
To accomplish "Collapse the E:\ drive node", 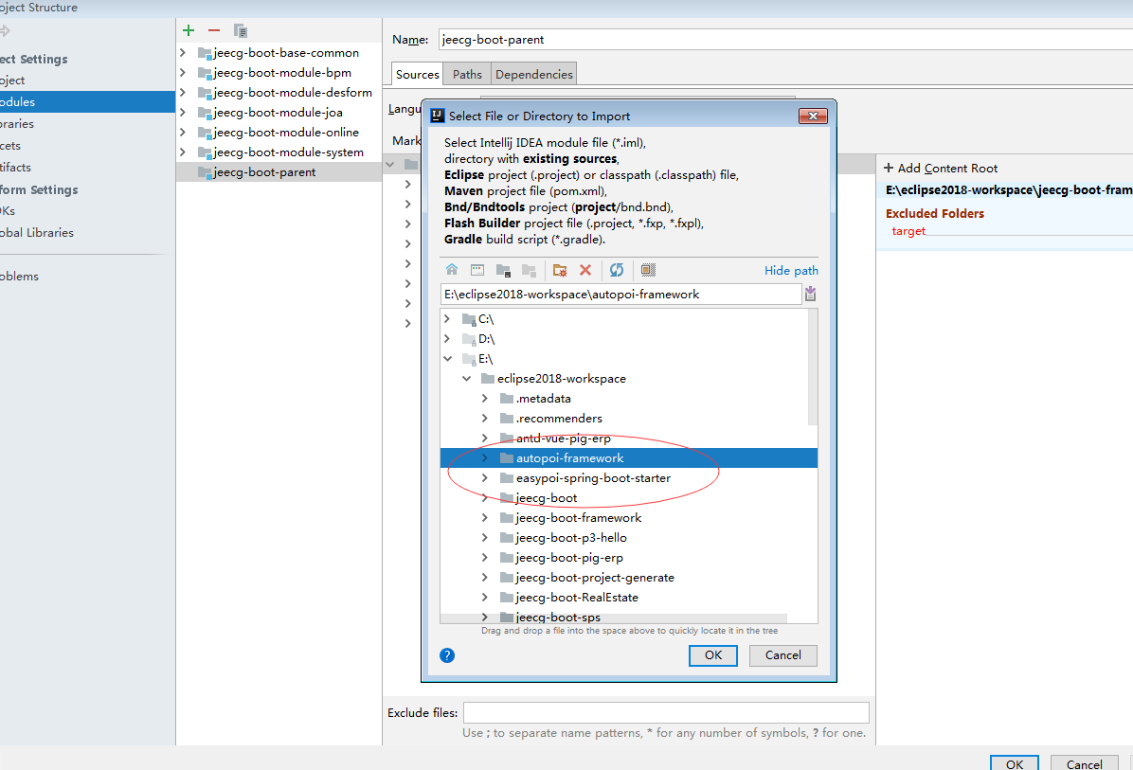I will [447, 358].
